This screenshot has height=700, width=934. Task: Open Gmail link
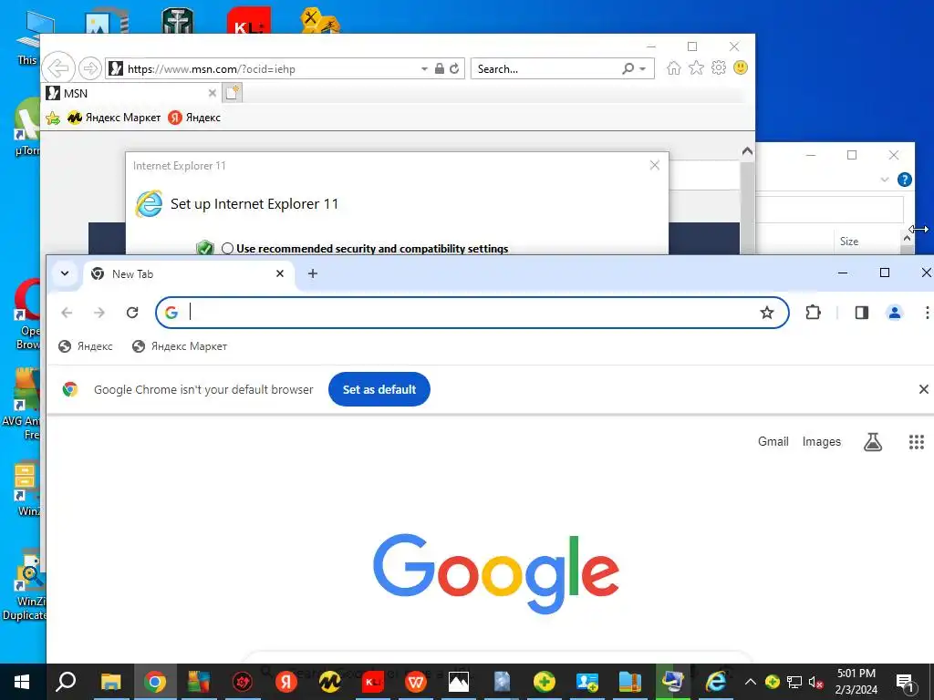pos(773,442)
